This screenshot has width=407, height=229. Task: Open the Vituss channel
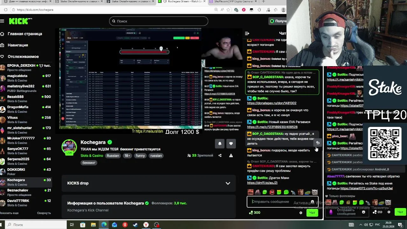(x=25, y=120)
